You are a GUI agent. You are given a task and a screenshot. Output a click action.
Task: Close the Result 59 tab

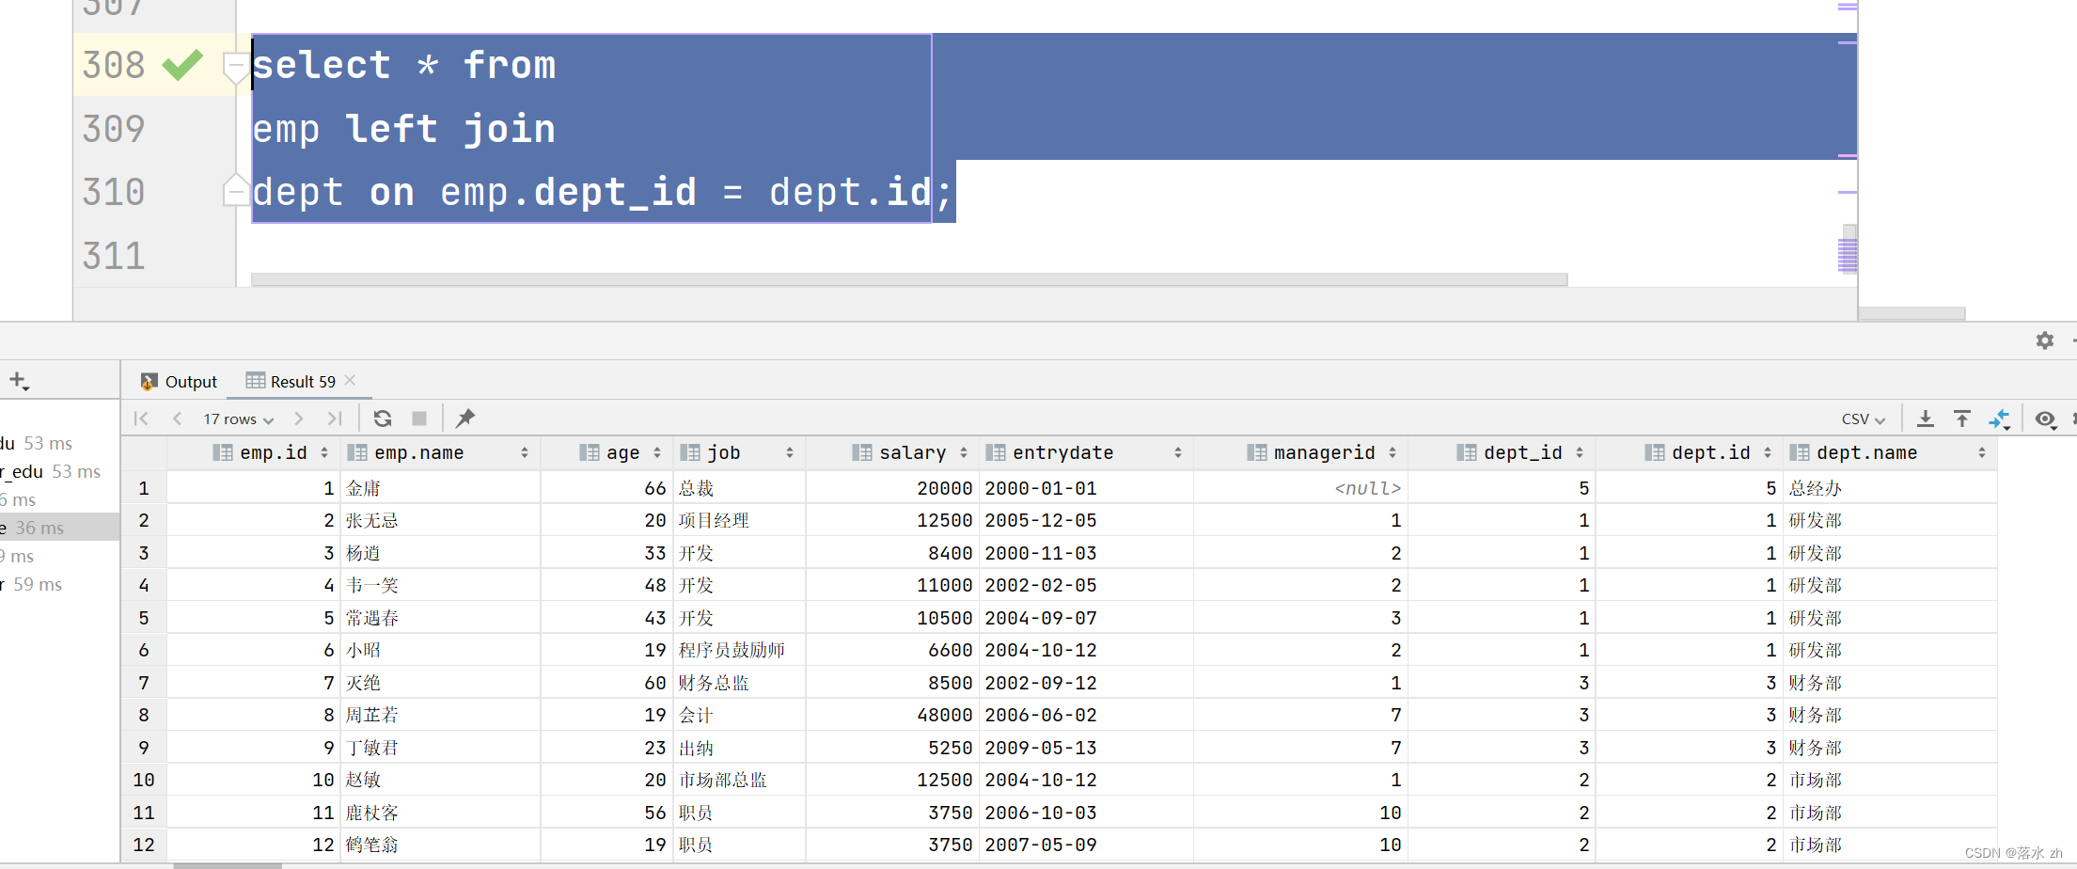(x=350, y=380)
